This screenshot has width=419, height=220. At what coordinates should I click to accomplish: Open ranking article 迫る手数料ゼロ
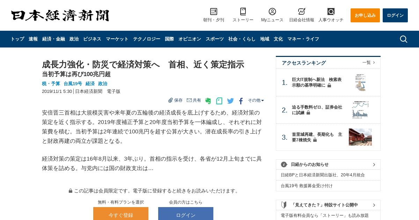tap(317, 110)
